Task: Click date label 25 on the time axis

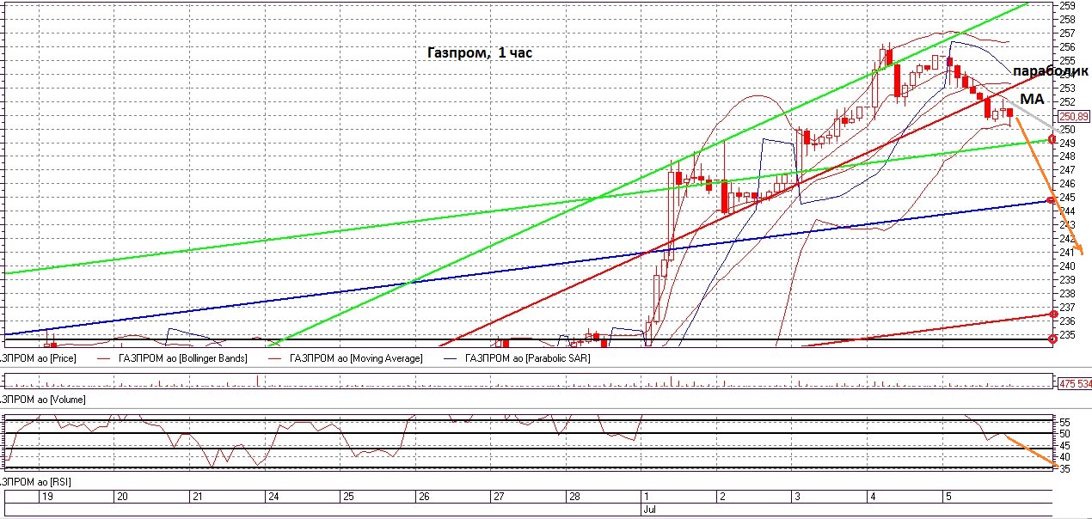Action: coord(348,497)
